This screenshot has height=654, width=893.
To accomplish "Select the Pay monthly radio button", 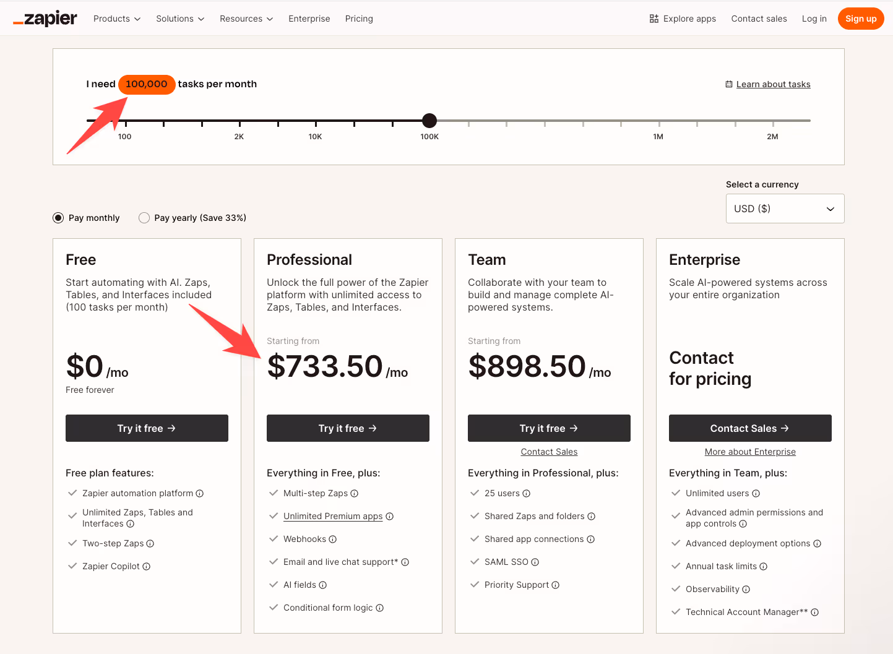I will 58,218.
